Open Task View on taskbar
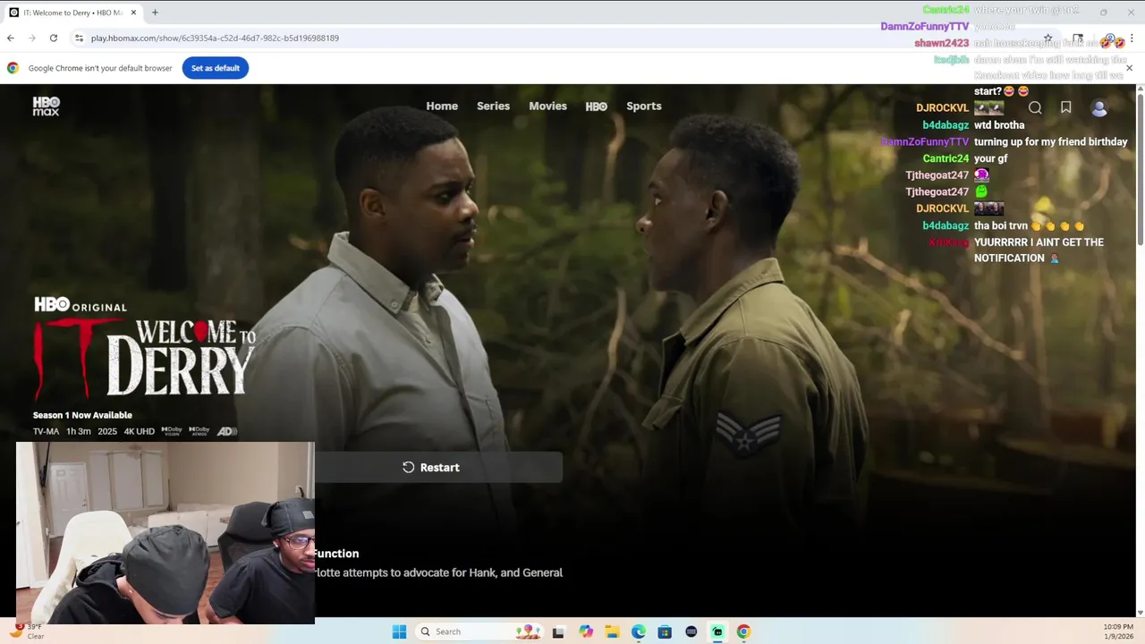1145x644 pixels. point(558,631)
